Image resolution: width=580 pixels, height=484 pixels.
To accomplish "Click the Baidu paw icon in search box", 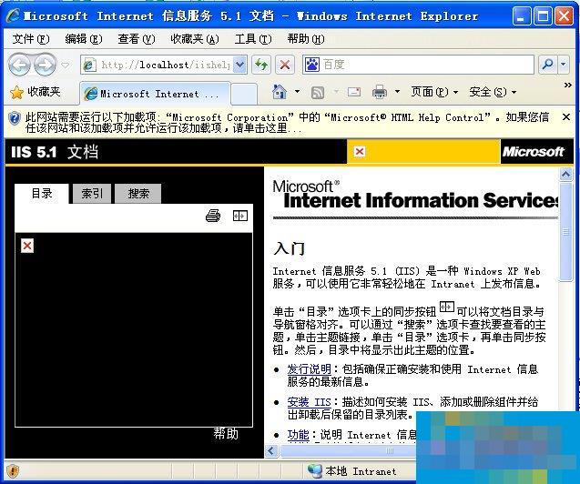I will (312, 65).
